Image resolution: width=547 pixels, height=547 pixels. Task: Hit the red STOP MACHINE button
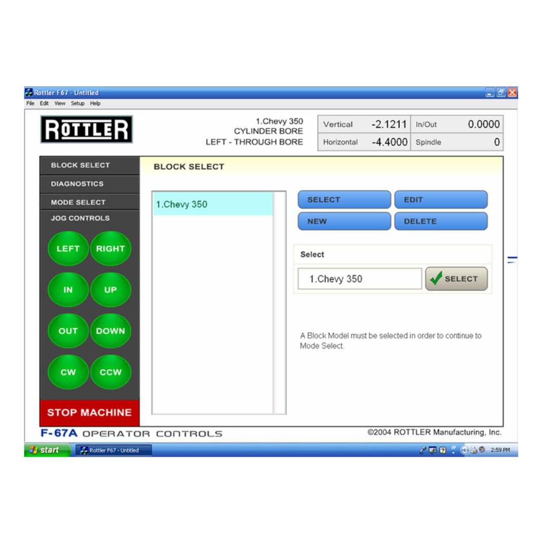pyautogui.click(x=90, y=412)
